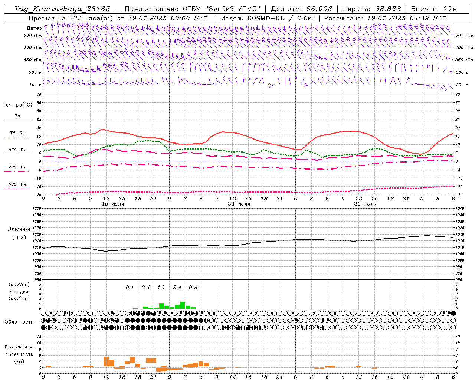Click the (км) convective height unit label

(19, 361)
